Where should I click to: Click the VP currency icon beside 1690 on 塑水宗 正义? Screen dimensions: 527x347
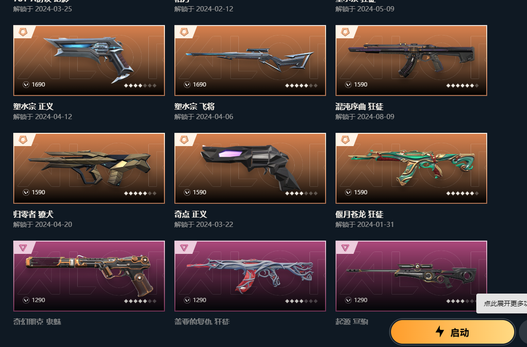click(x=26, y=85)
